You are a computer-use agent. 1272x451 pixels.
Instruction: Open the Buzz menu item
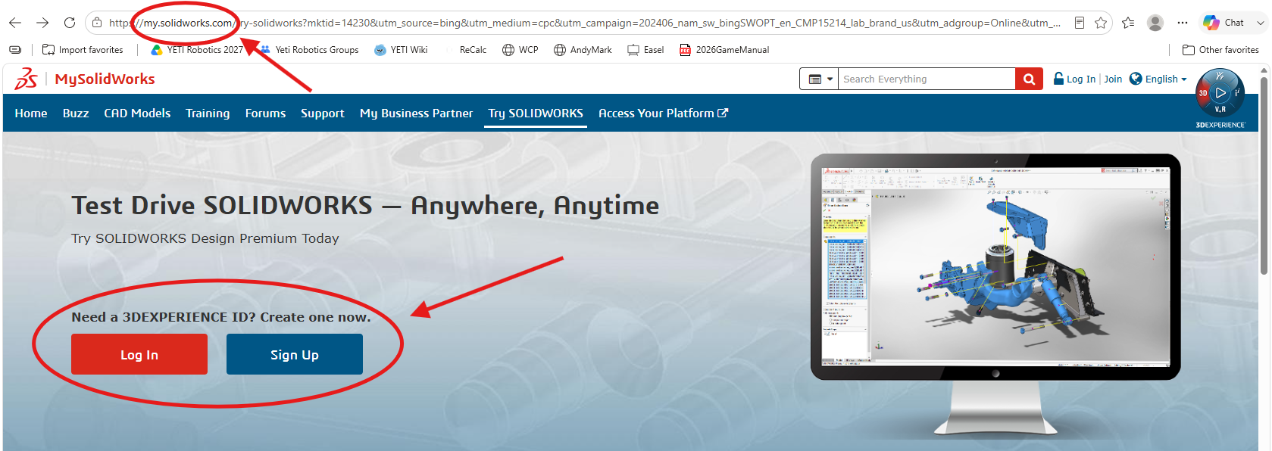[x=76, y=114]
